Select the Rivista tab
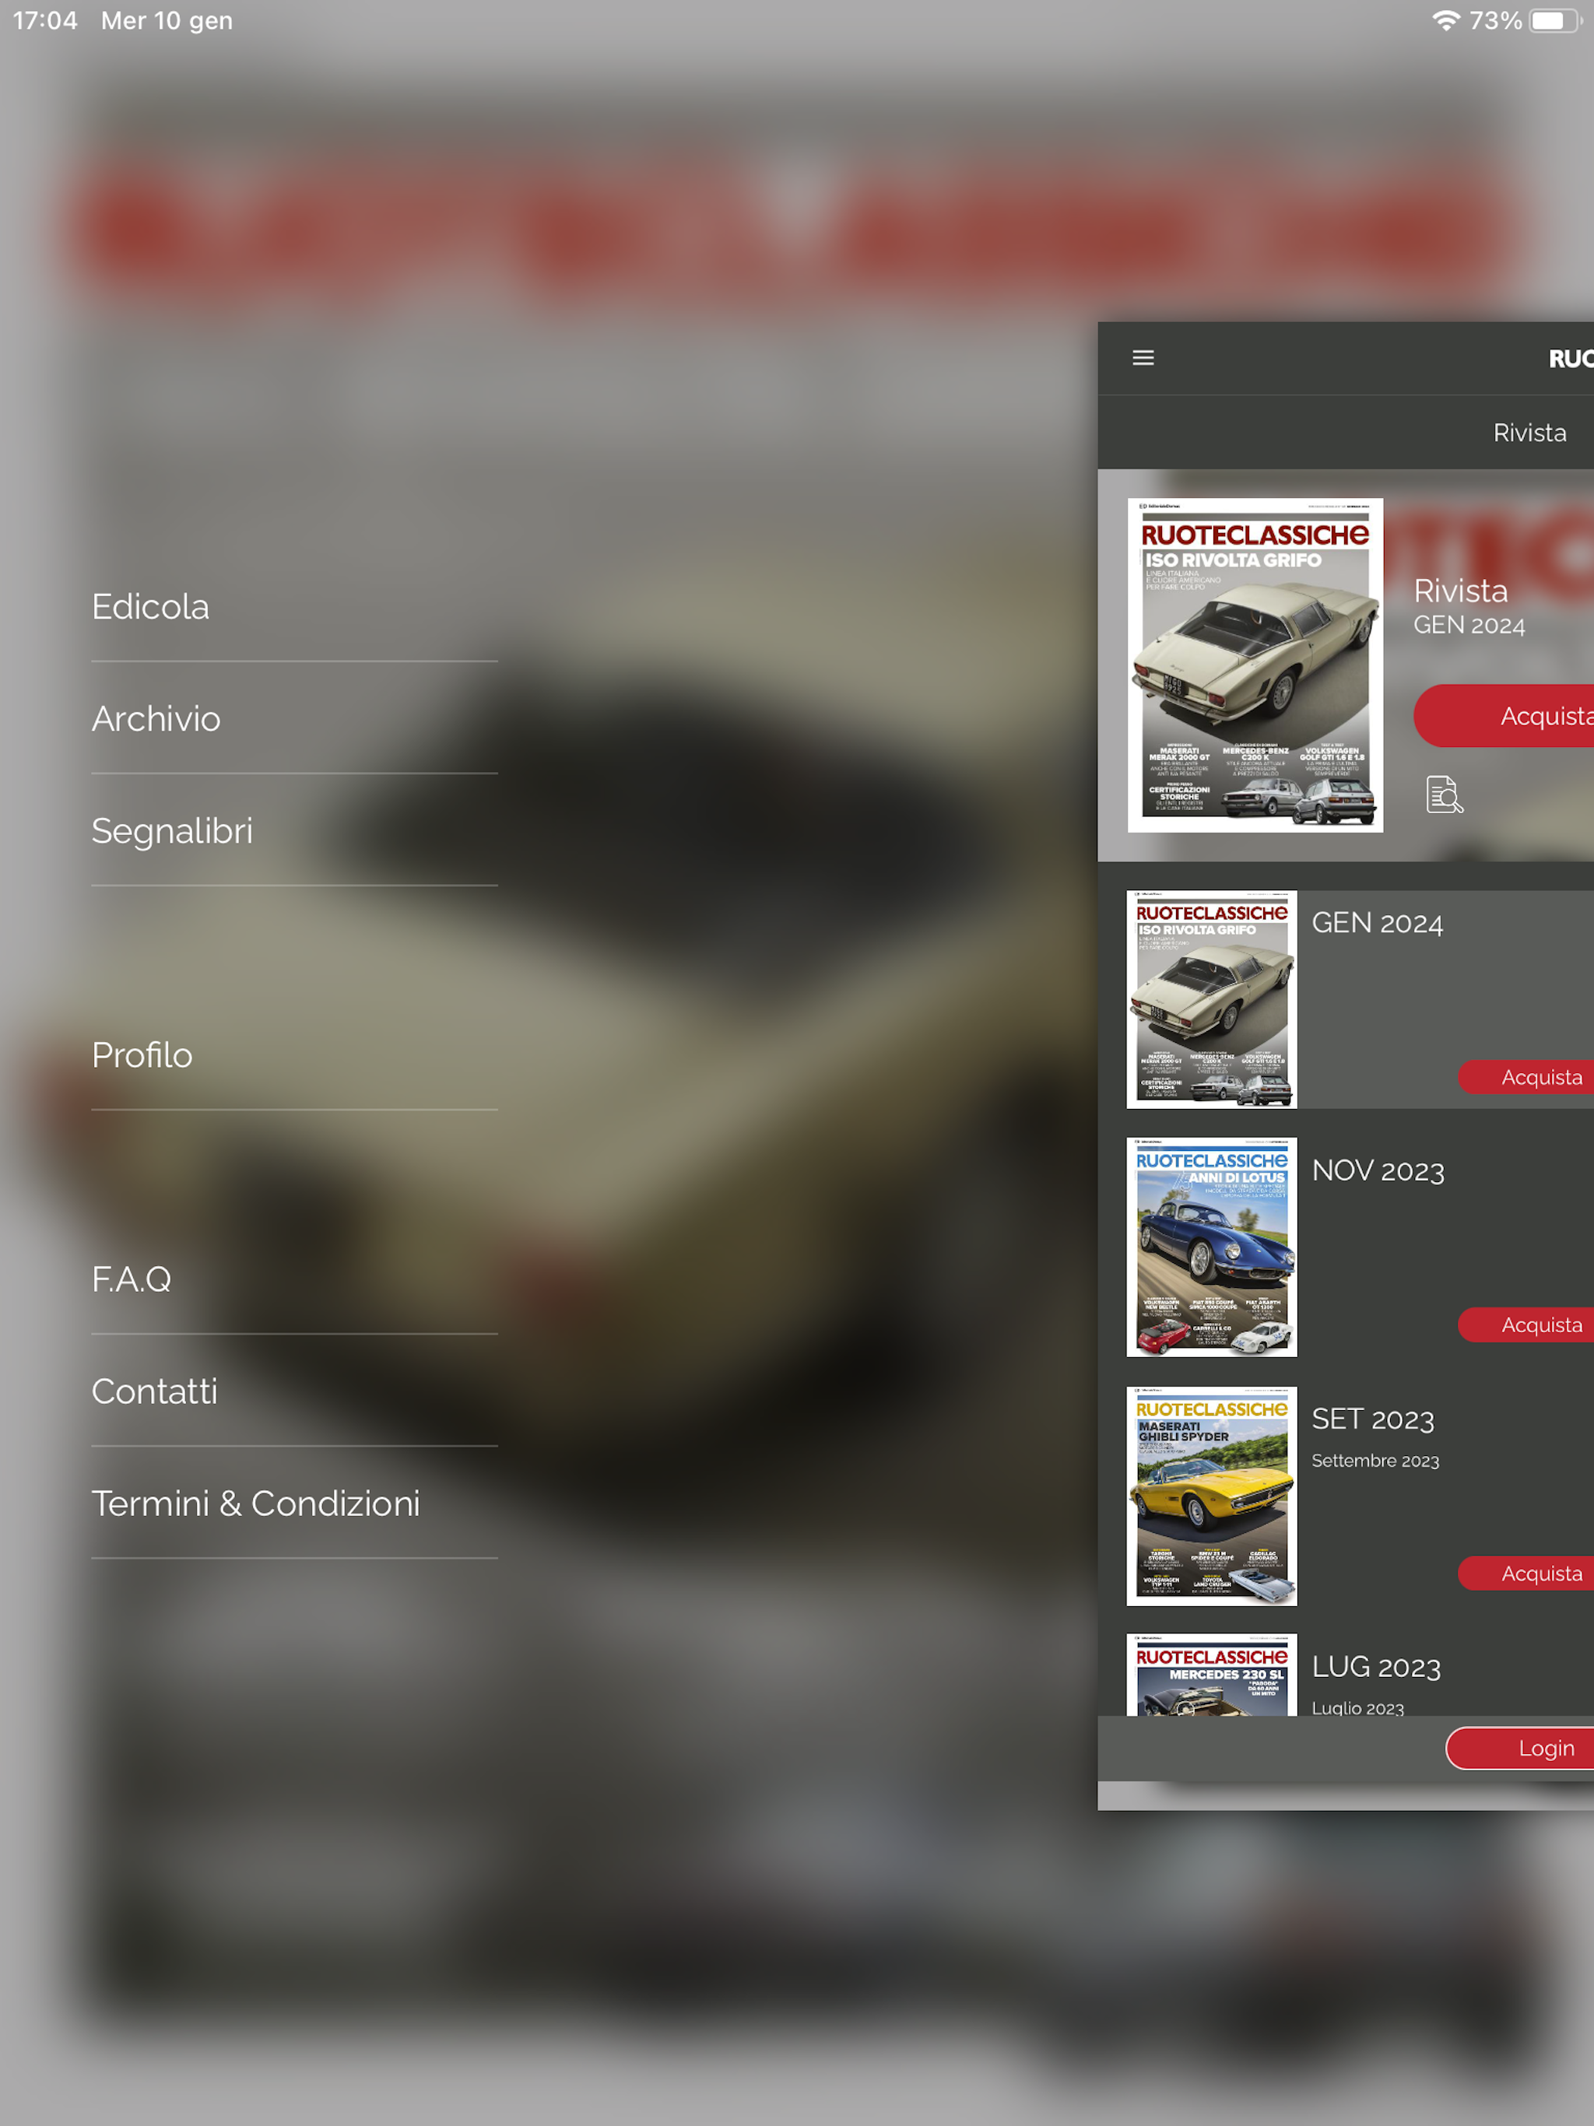Screen dimensions: 1594x2126 pos(1529,433)
